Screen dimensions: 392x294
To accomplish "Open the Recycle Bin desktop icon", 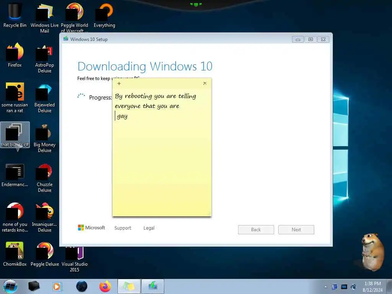I will (15, 15).
